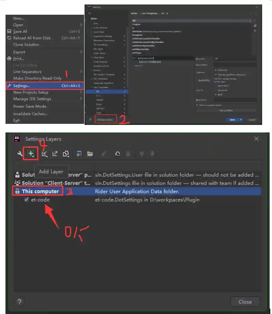Viewport: 272px width, 314px height.
Task: Expand the Line Separators submenu arrow
Action: pyautogui.click(x=81, y=71)
